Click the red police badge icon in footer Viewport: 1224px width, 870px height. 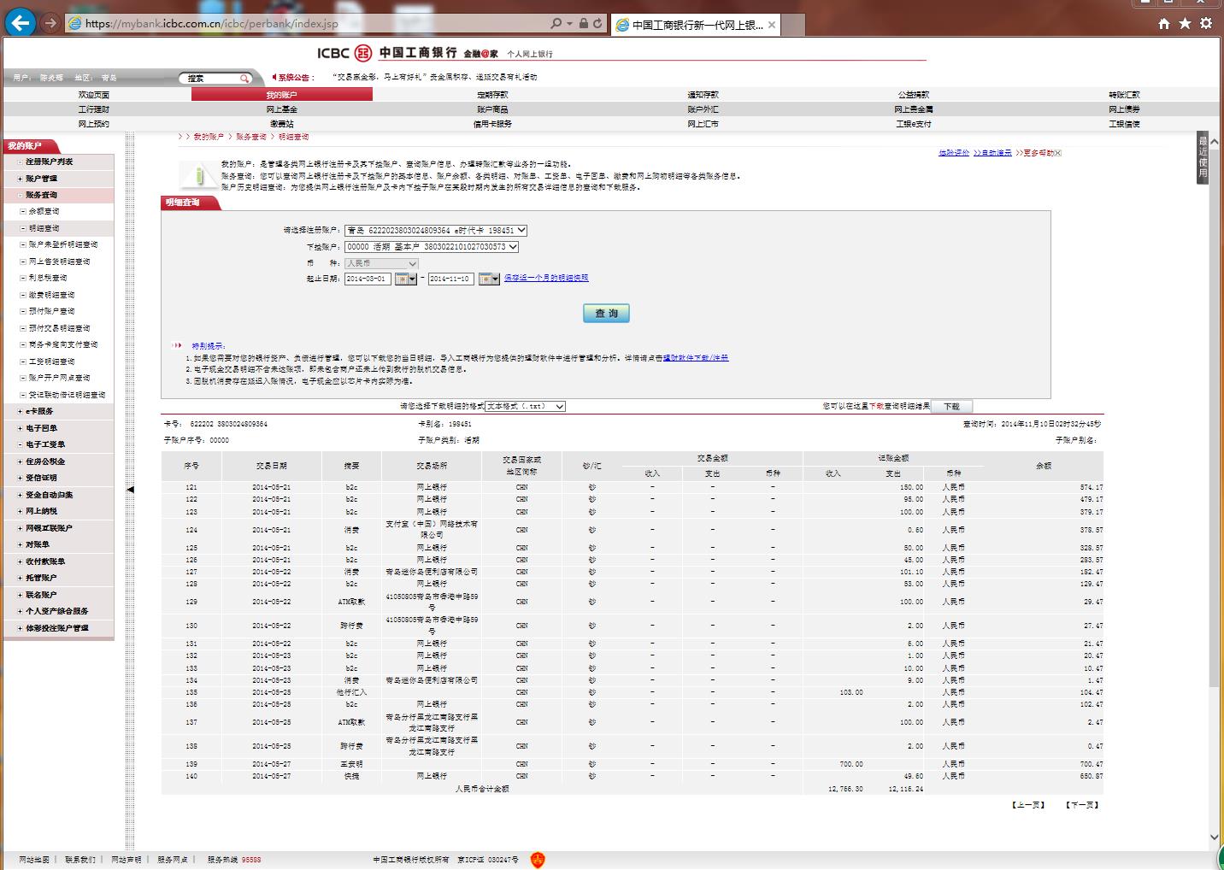537,860
